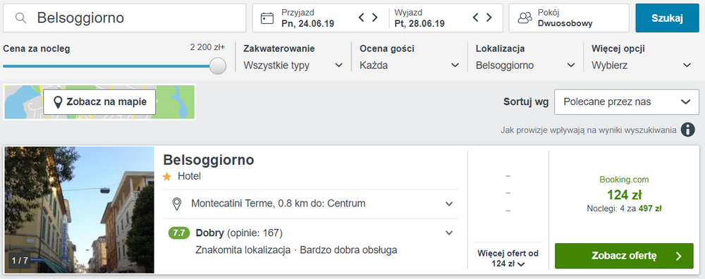Open the Lokalizacja filter dropdown

525,66
